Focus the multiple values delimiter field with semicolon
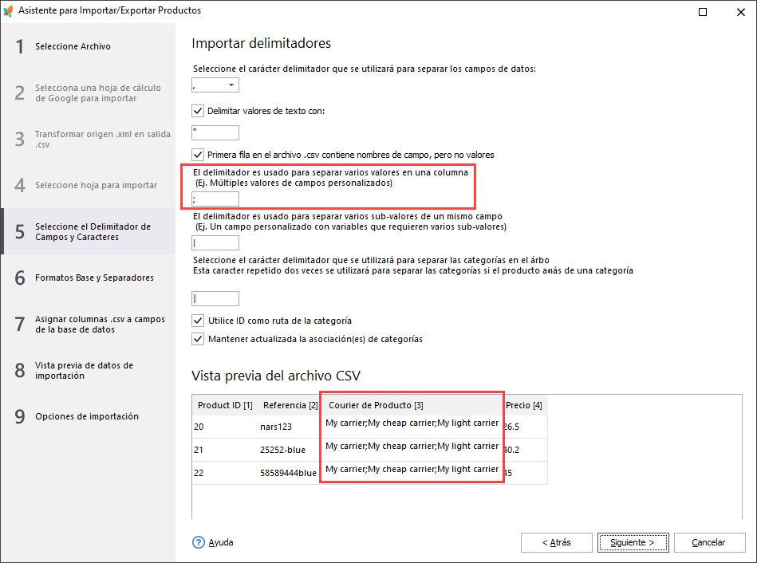The width and height of the screenshot is (757, 563). point(215,199)
